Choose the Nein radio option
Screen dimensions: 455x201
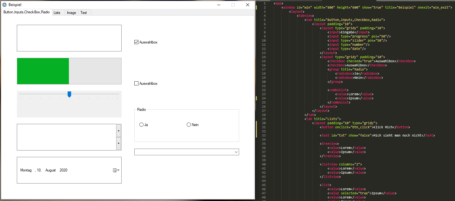189,125
